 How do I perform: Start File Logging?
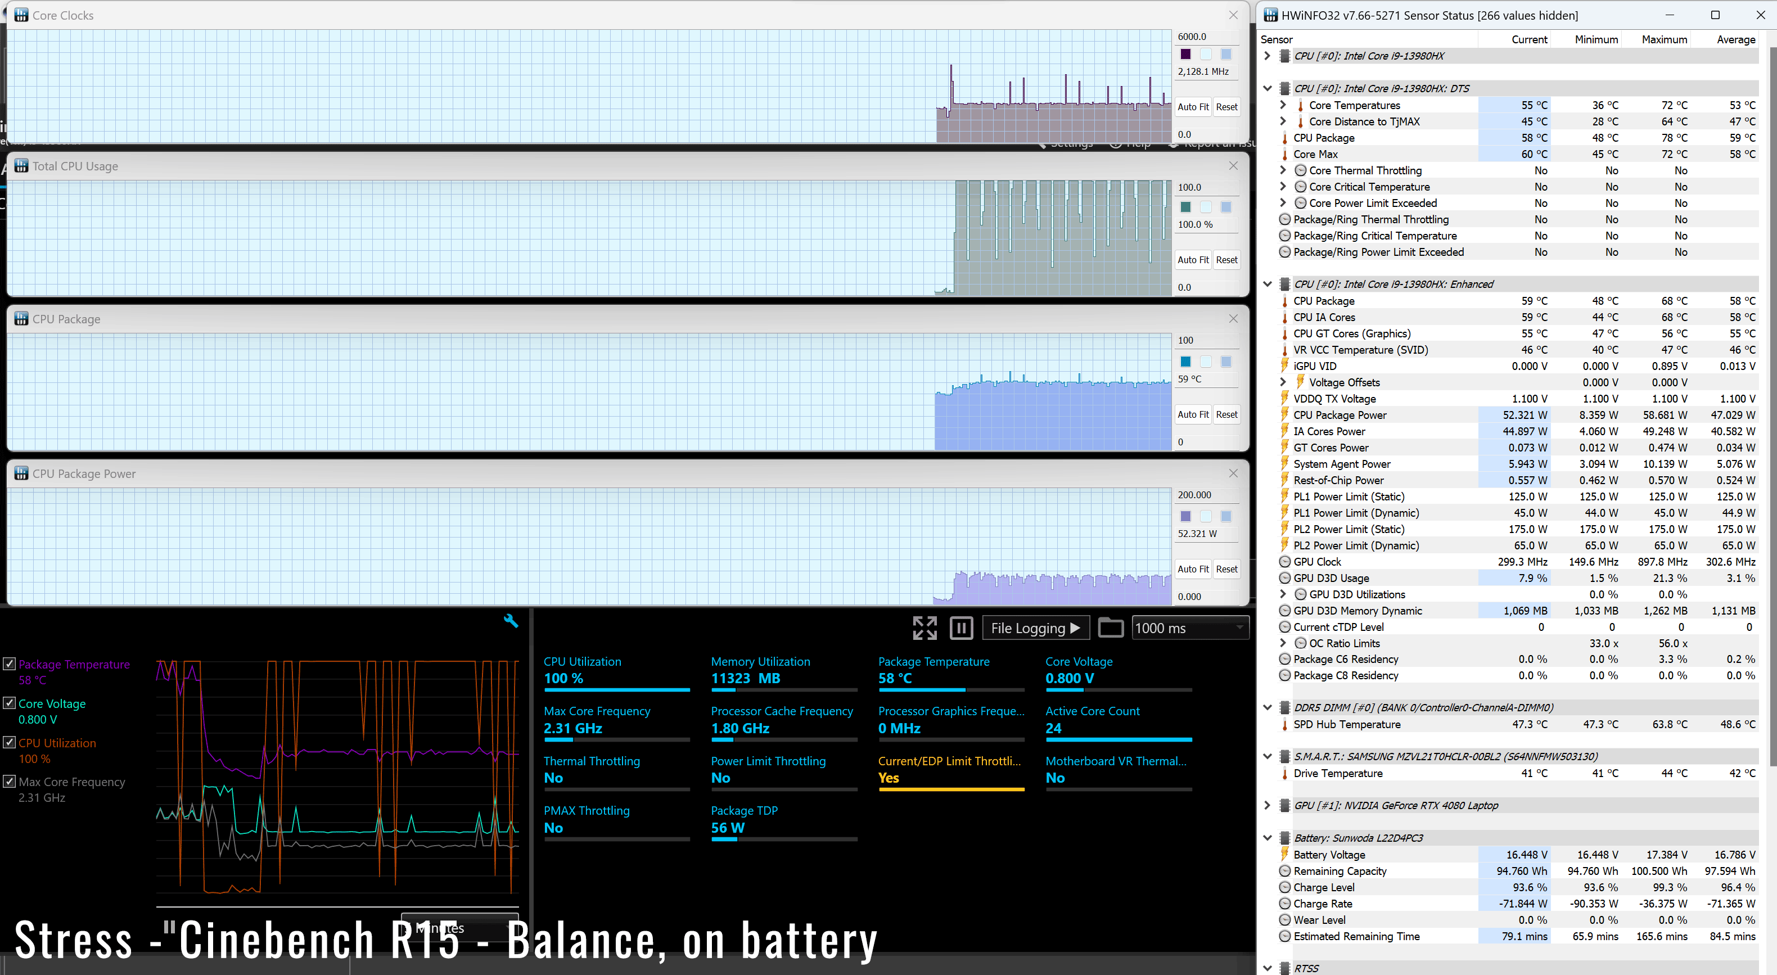point(1035,628)
